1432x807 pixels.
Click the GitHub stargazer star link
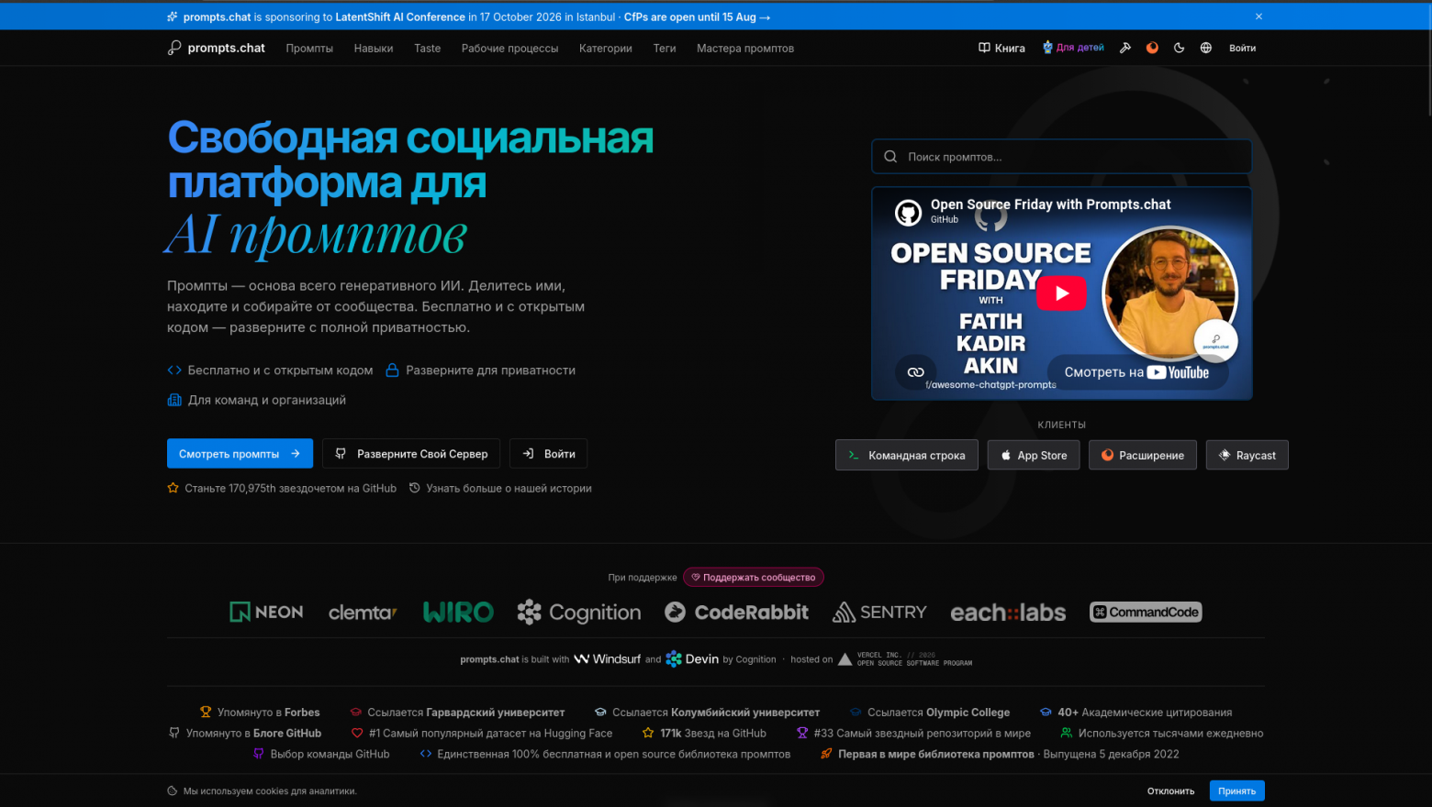tap(282, 489)
